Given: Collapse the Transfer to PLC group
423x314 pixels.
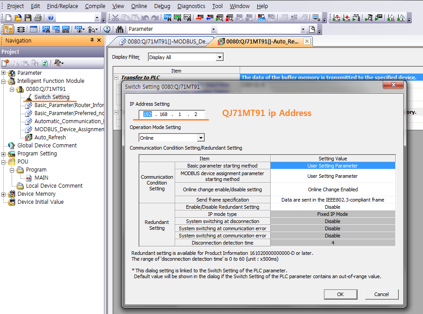Looking at the screenshot, I should [116, 77].
